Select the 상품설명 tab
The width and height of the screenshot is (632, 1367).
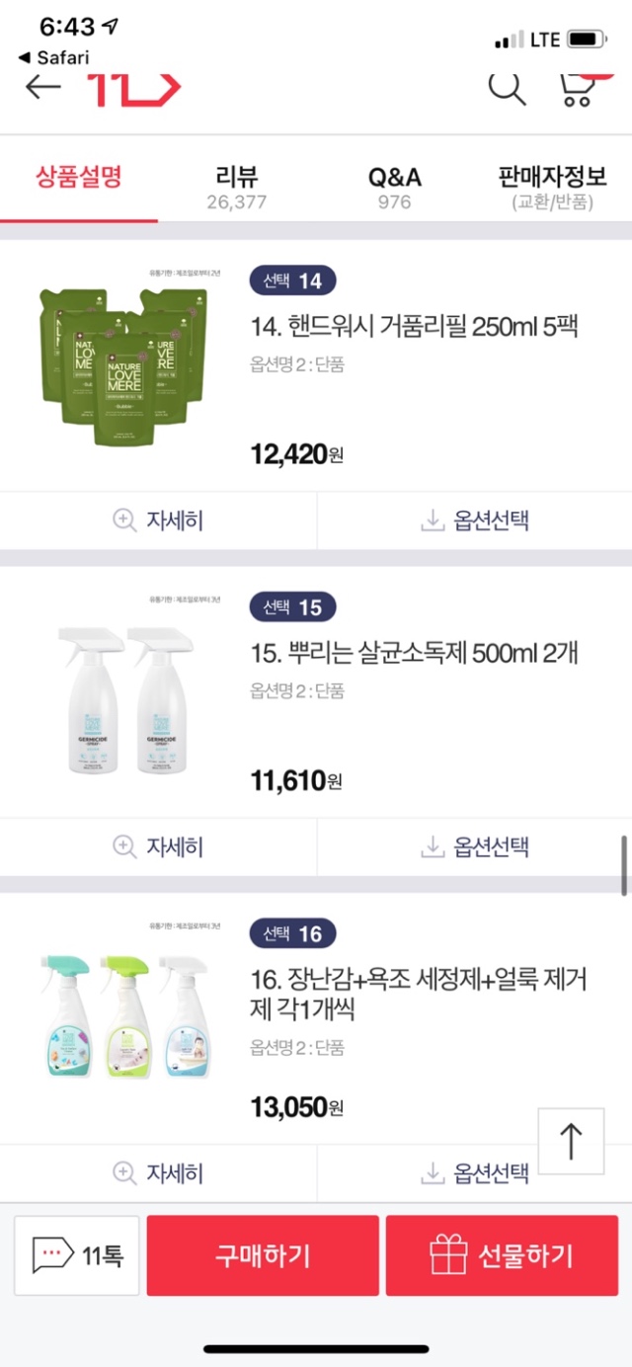(79, 179)
